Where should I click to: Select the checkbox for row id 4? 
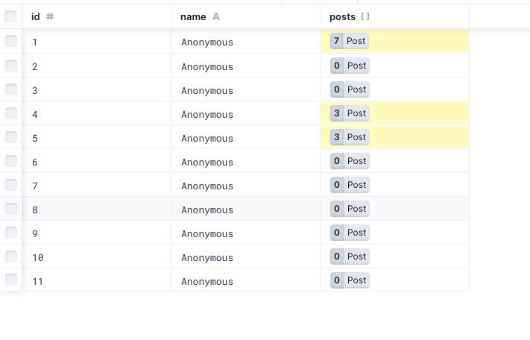[x=11, y=113]
